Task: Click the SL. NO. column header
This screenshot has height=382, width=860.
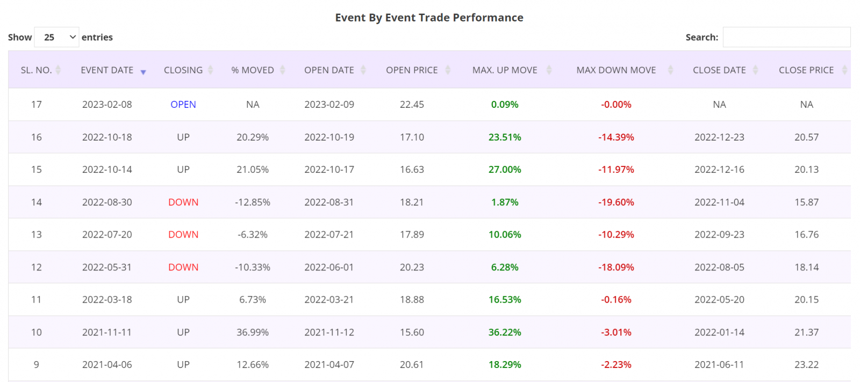Action: click(36, 70)
